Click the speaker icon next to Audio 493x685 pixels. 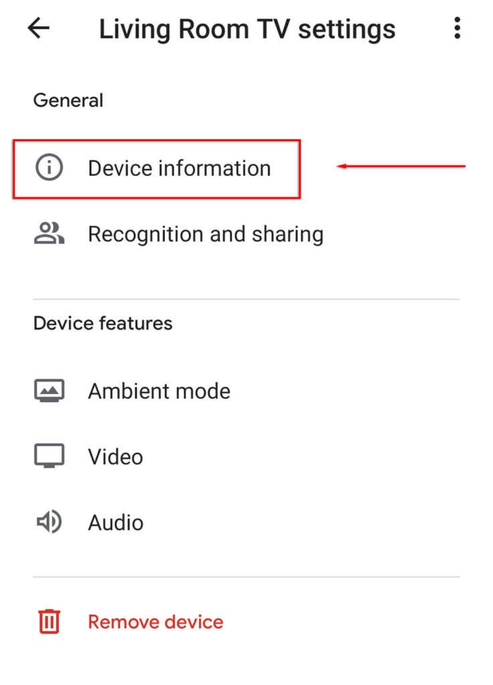(x=47, y=522)
